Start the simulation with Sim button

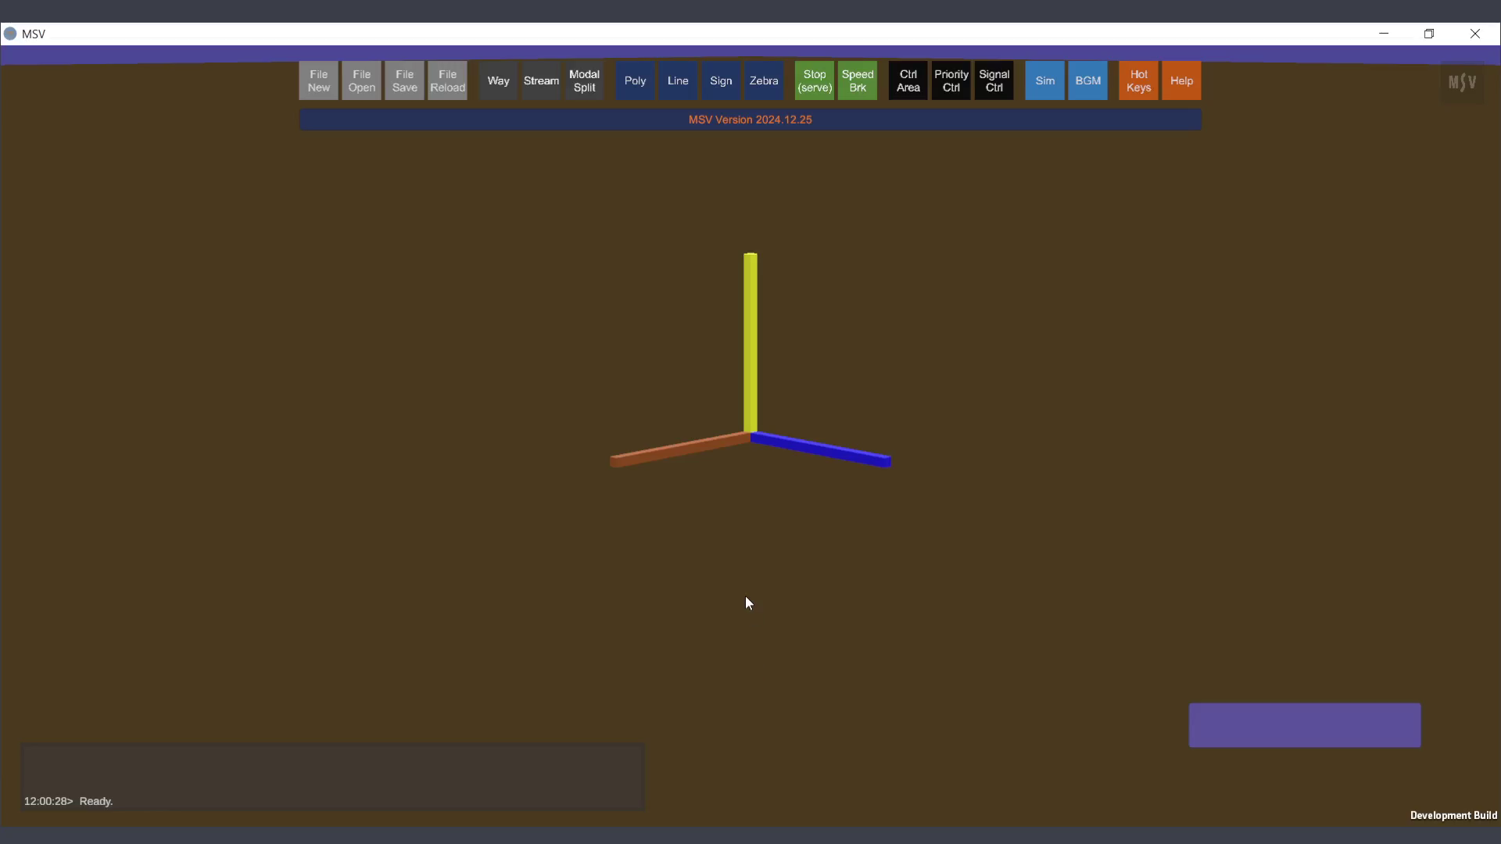1045,80
